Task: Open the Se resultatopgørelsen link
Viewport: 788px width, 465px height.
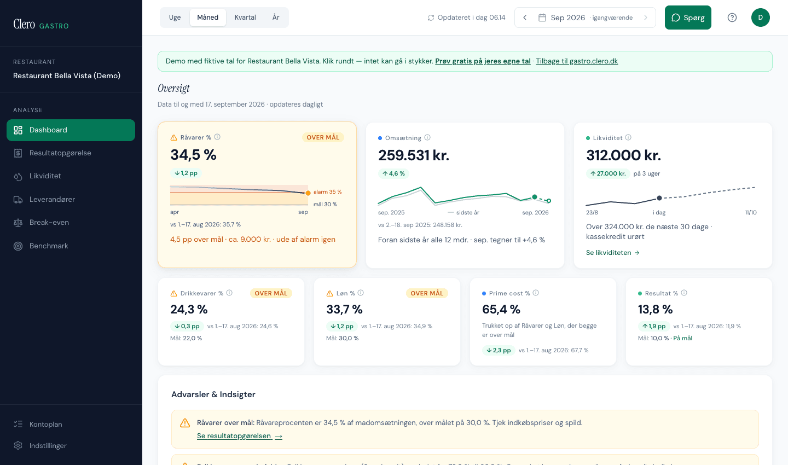Action: click(240, 436)
